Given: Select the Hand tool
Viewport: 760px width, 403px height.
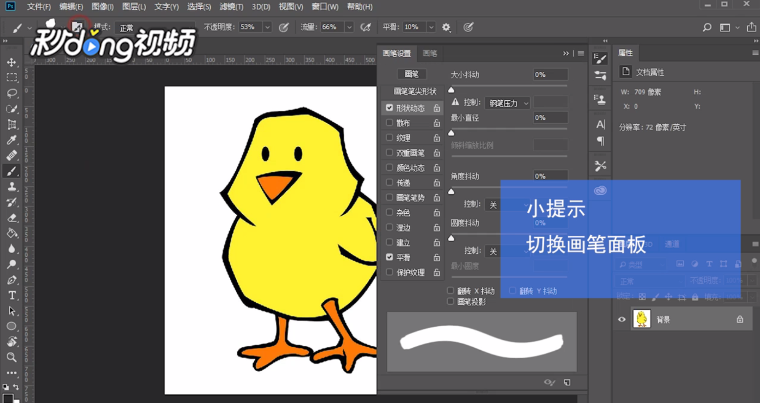Looking at the screenshot, I should 12,342.
